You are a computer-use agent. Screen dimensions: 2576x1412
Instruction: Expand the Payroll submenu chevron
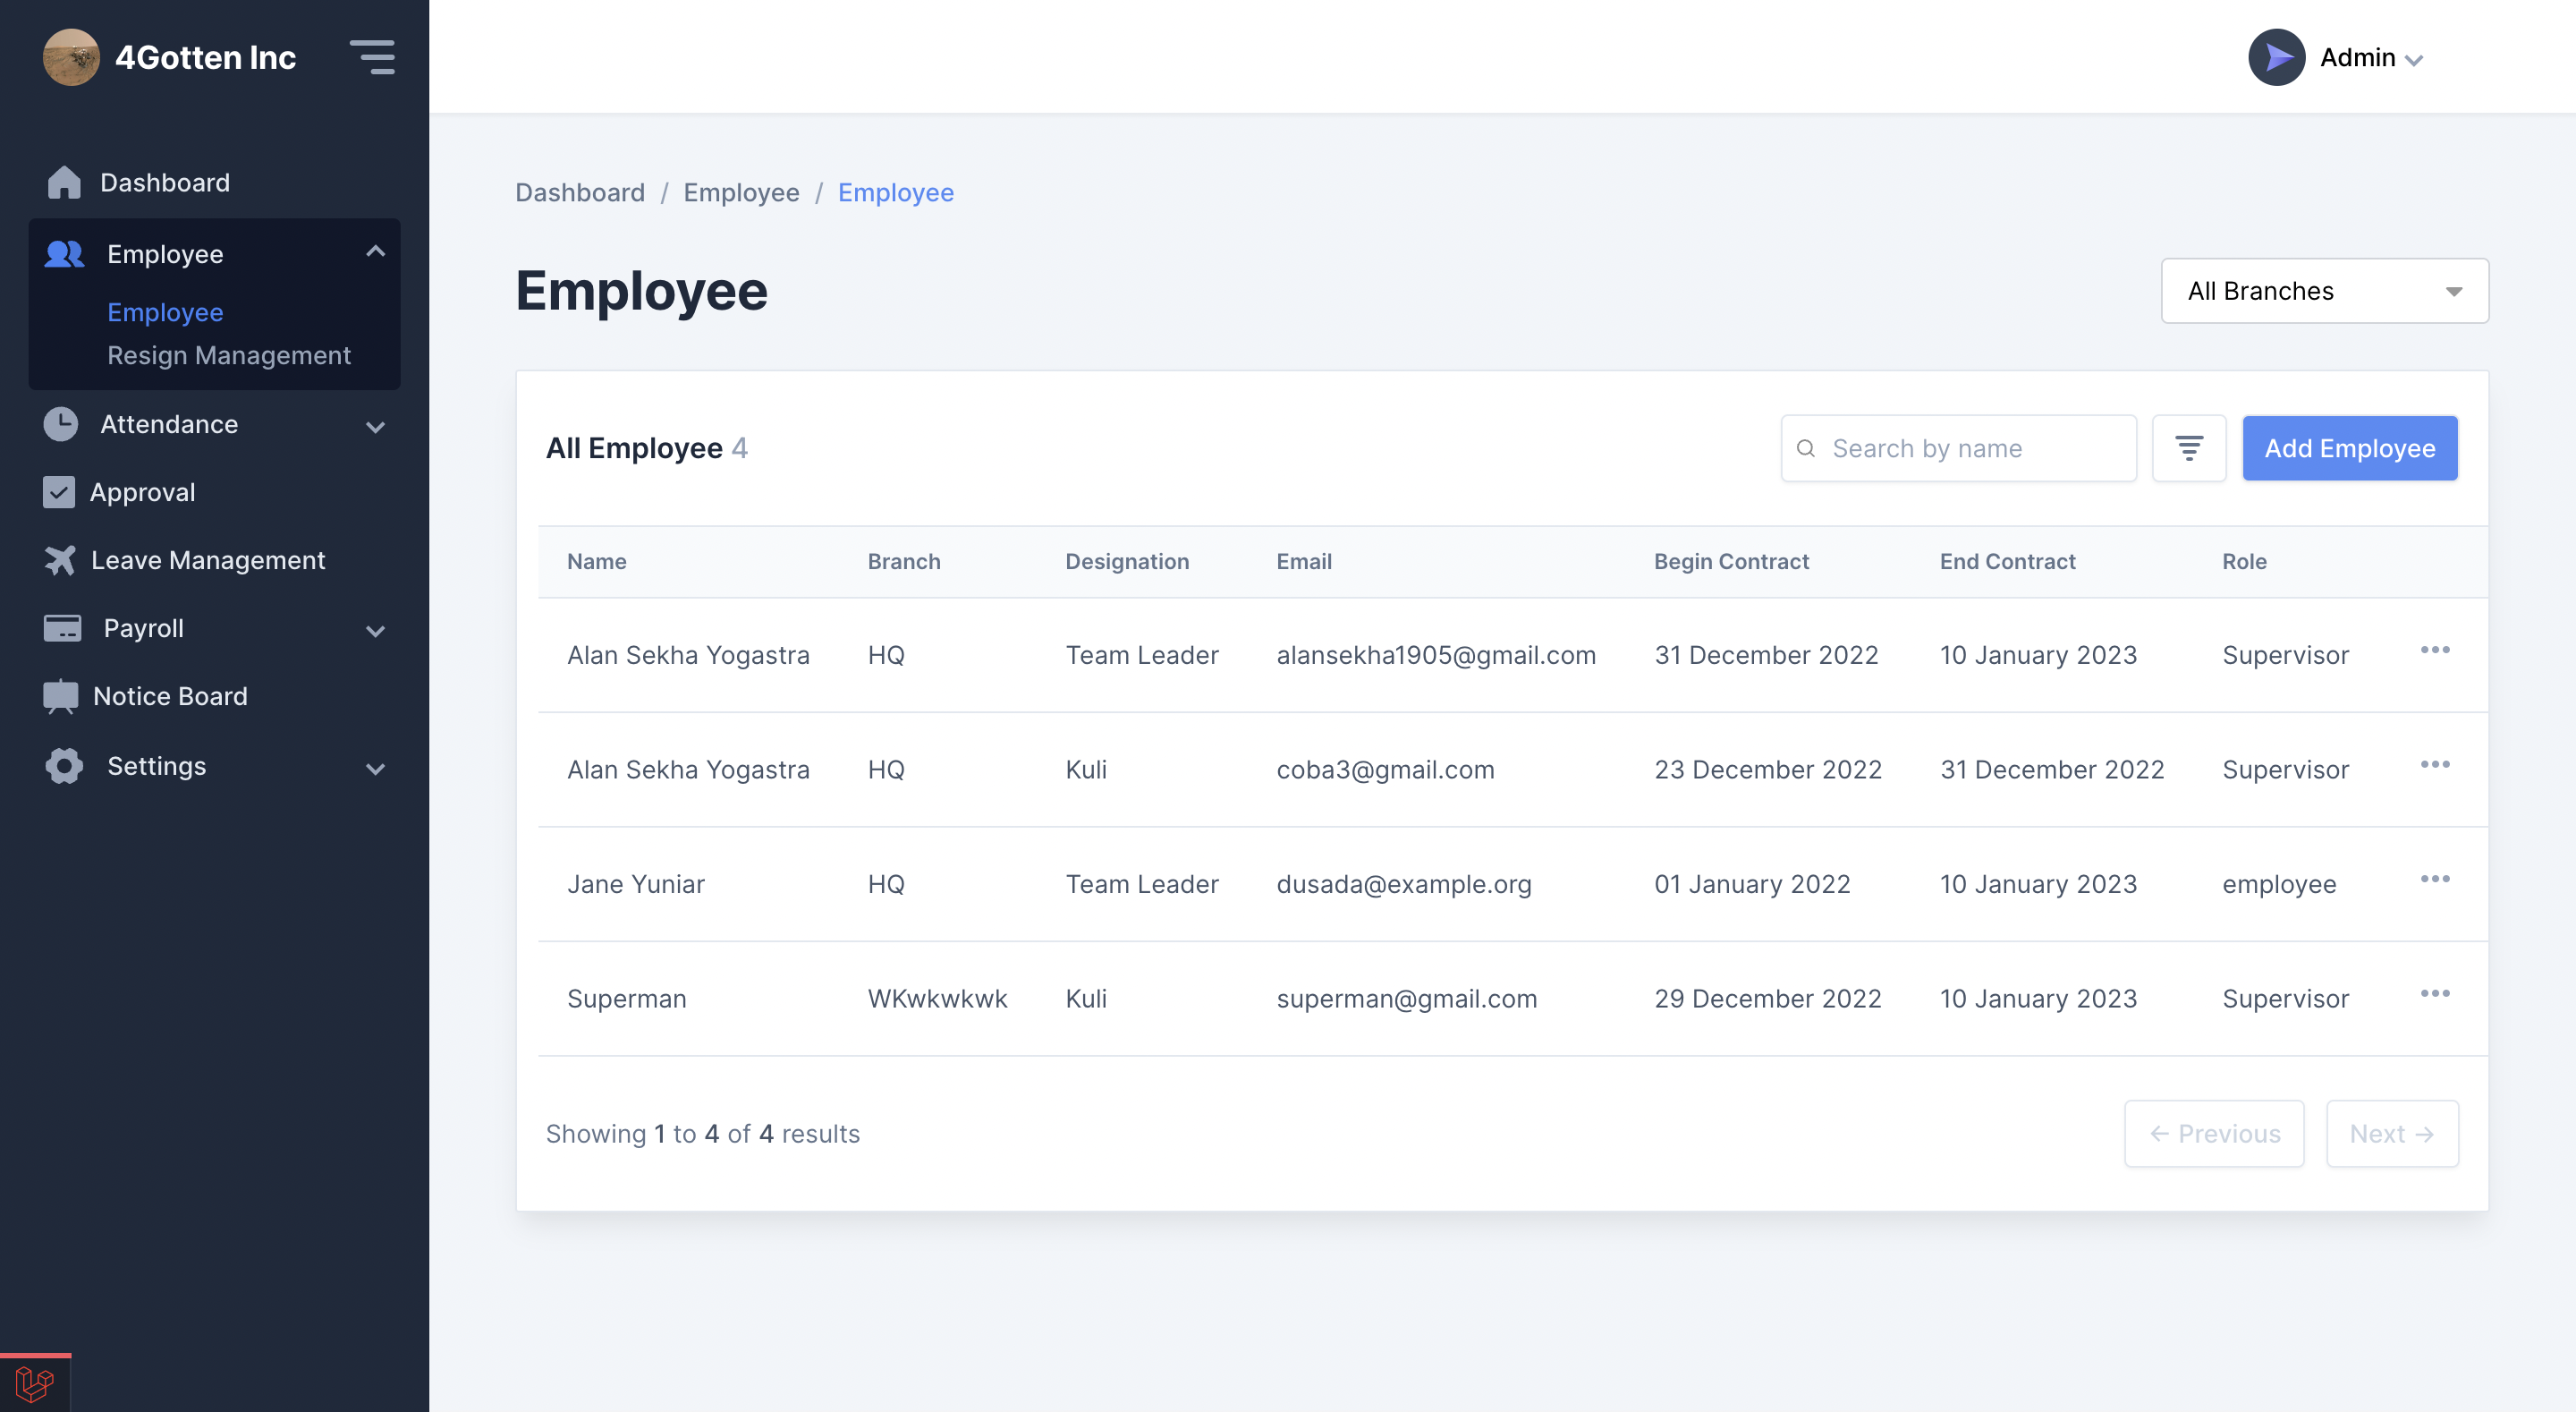375,632
